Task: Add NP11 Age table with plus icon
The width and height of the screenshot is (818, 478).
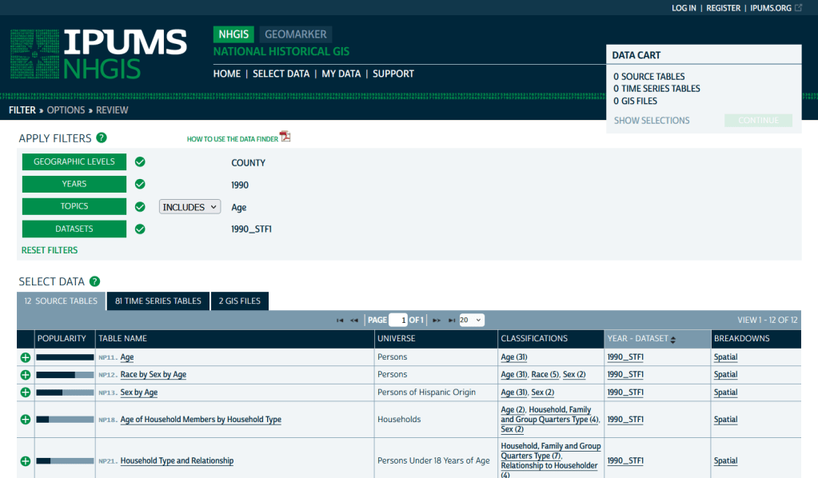Action: pyautogui.click(x=26, y=357)
